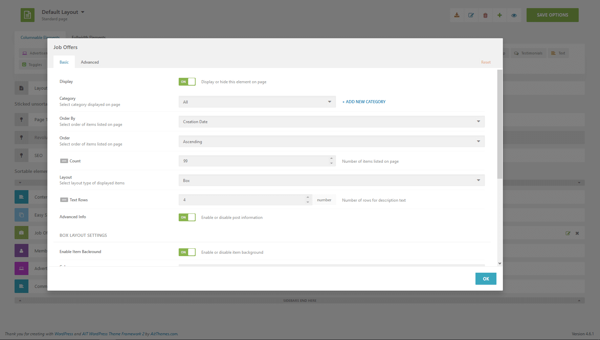This screenshot has height=340, width=600.
Task: Click the OK button
Action: pyautogui.click(x=486, y=279)
